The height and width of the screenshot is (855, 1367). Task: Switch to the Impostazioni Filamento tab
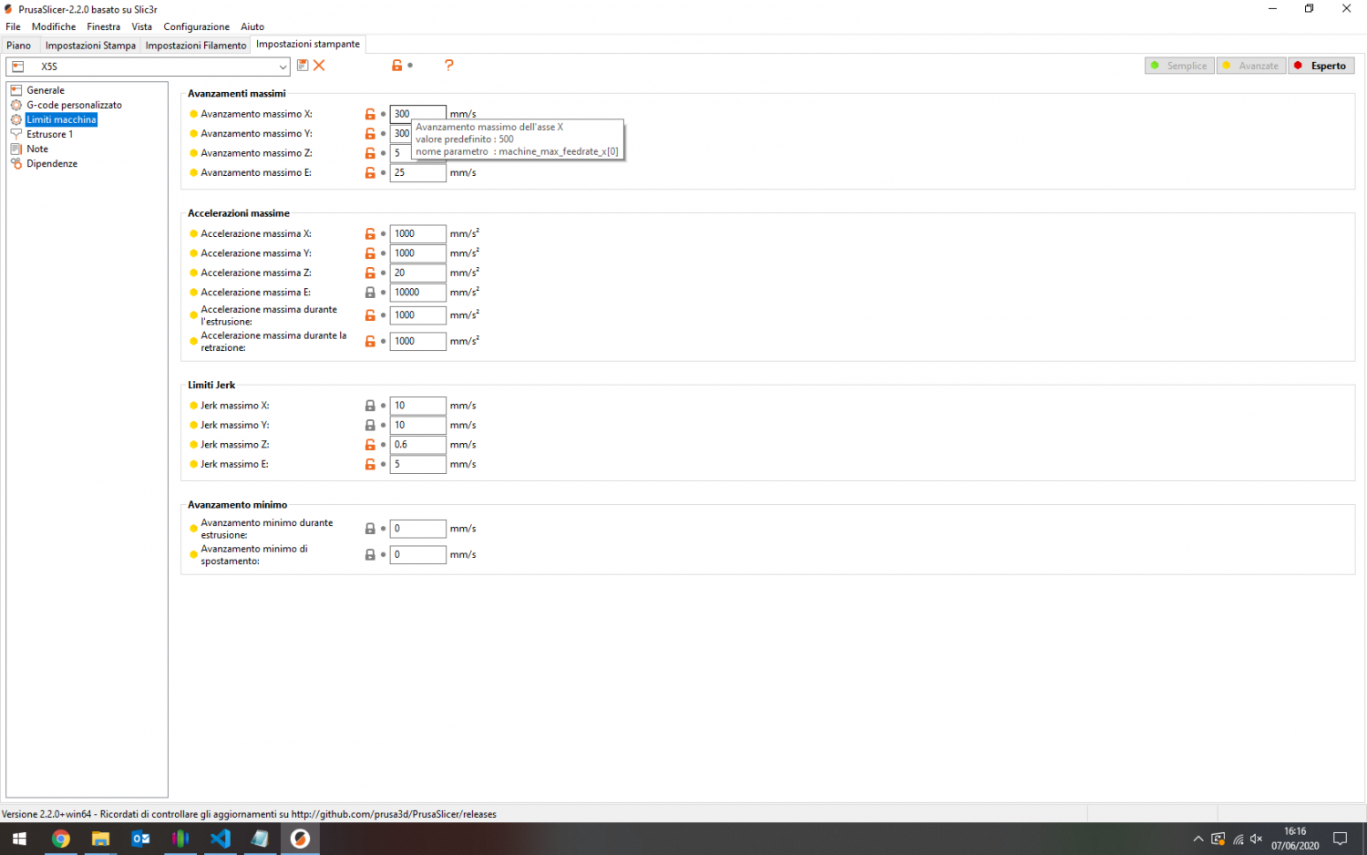pos(196,45)
